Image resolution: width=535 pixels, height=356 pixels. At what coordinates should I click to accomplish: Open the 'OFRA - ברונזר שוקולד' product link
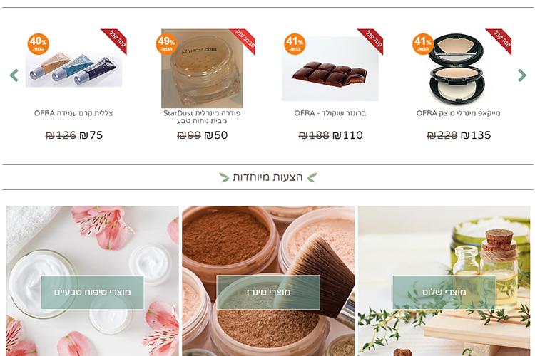(330, 113)
